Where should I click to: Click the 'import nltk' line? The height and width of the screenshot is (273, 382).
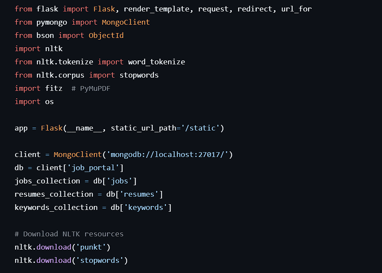[x=39, y=49]
